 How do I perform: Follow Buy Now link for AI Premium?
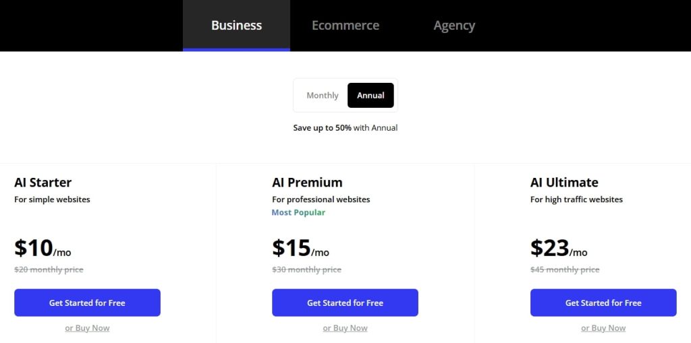[x=345, y=328]
